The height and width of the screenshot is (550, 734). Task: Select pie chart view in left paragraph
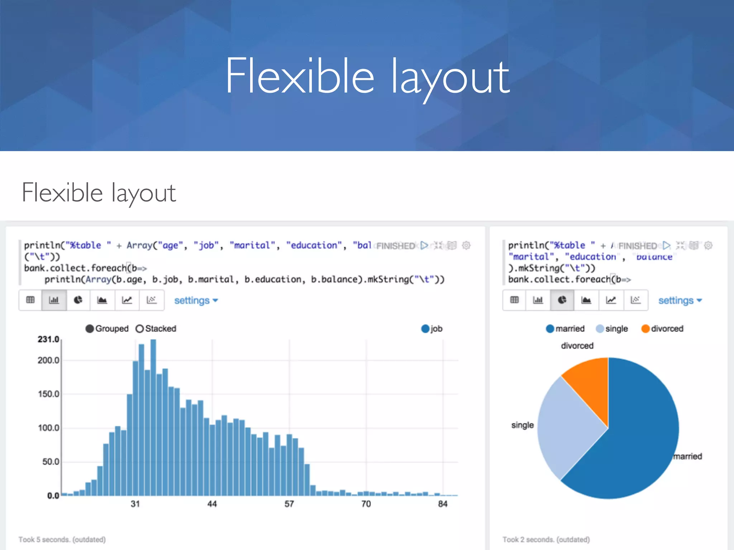78,300
